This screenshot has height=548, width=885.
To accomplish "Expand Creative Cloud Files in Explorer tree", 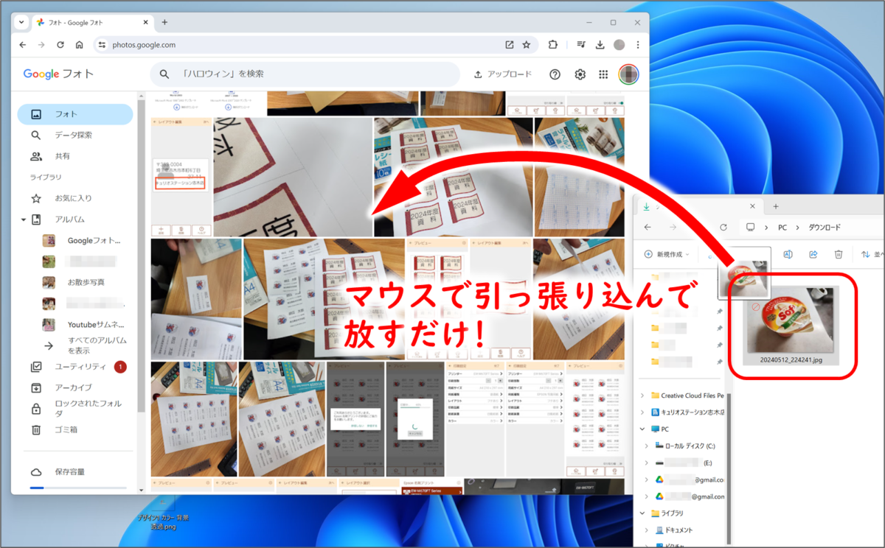I will (x=644, y=396).
